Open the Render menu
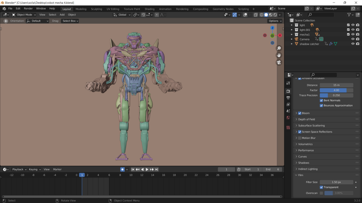The image size is (362, 203). (x=28, y=9)
